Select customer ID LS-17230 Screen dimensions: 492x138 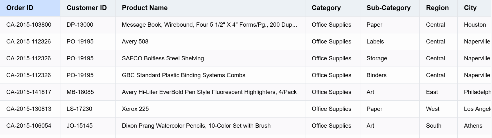point(79,109)
